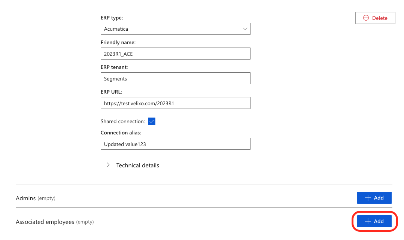Screen dimensions: 404x240
Task: Click the plus icon for Associated employees
Action: click(368, 221)
